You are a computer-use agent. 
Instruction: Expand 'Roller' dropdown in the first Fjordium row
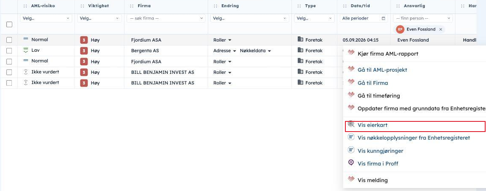click(222, 40)
